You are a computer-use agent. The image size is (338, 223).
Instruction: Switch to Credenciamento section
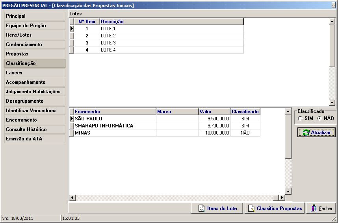coord(35,44)
